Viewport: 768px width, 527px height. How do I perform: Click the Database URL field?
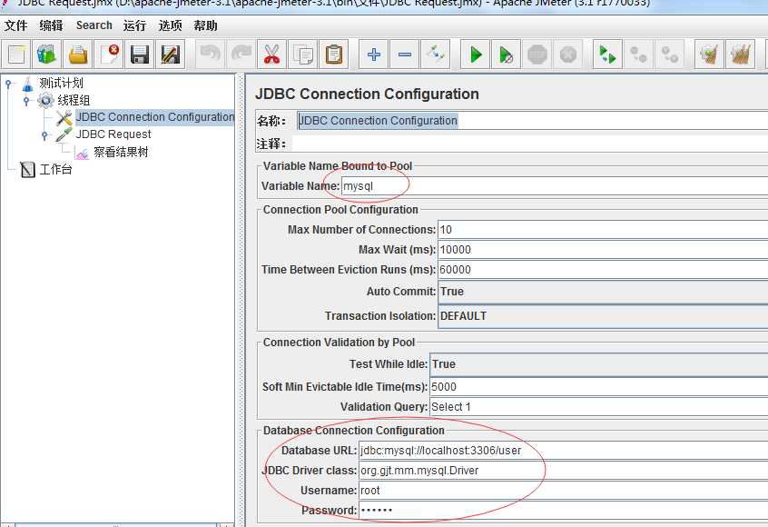tap(563, 451)
